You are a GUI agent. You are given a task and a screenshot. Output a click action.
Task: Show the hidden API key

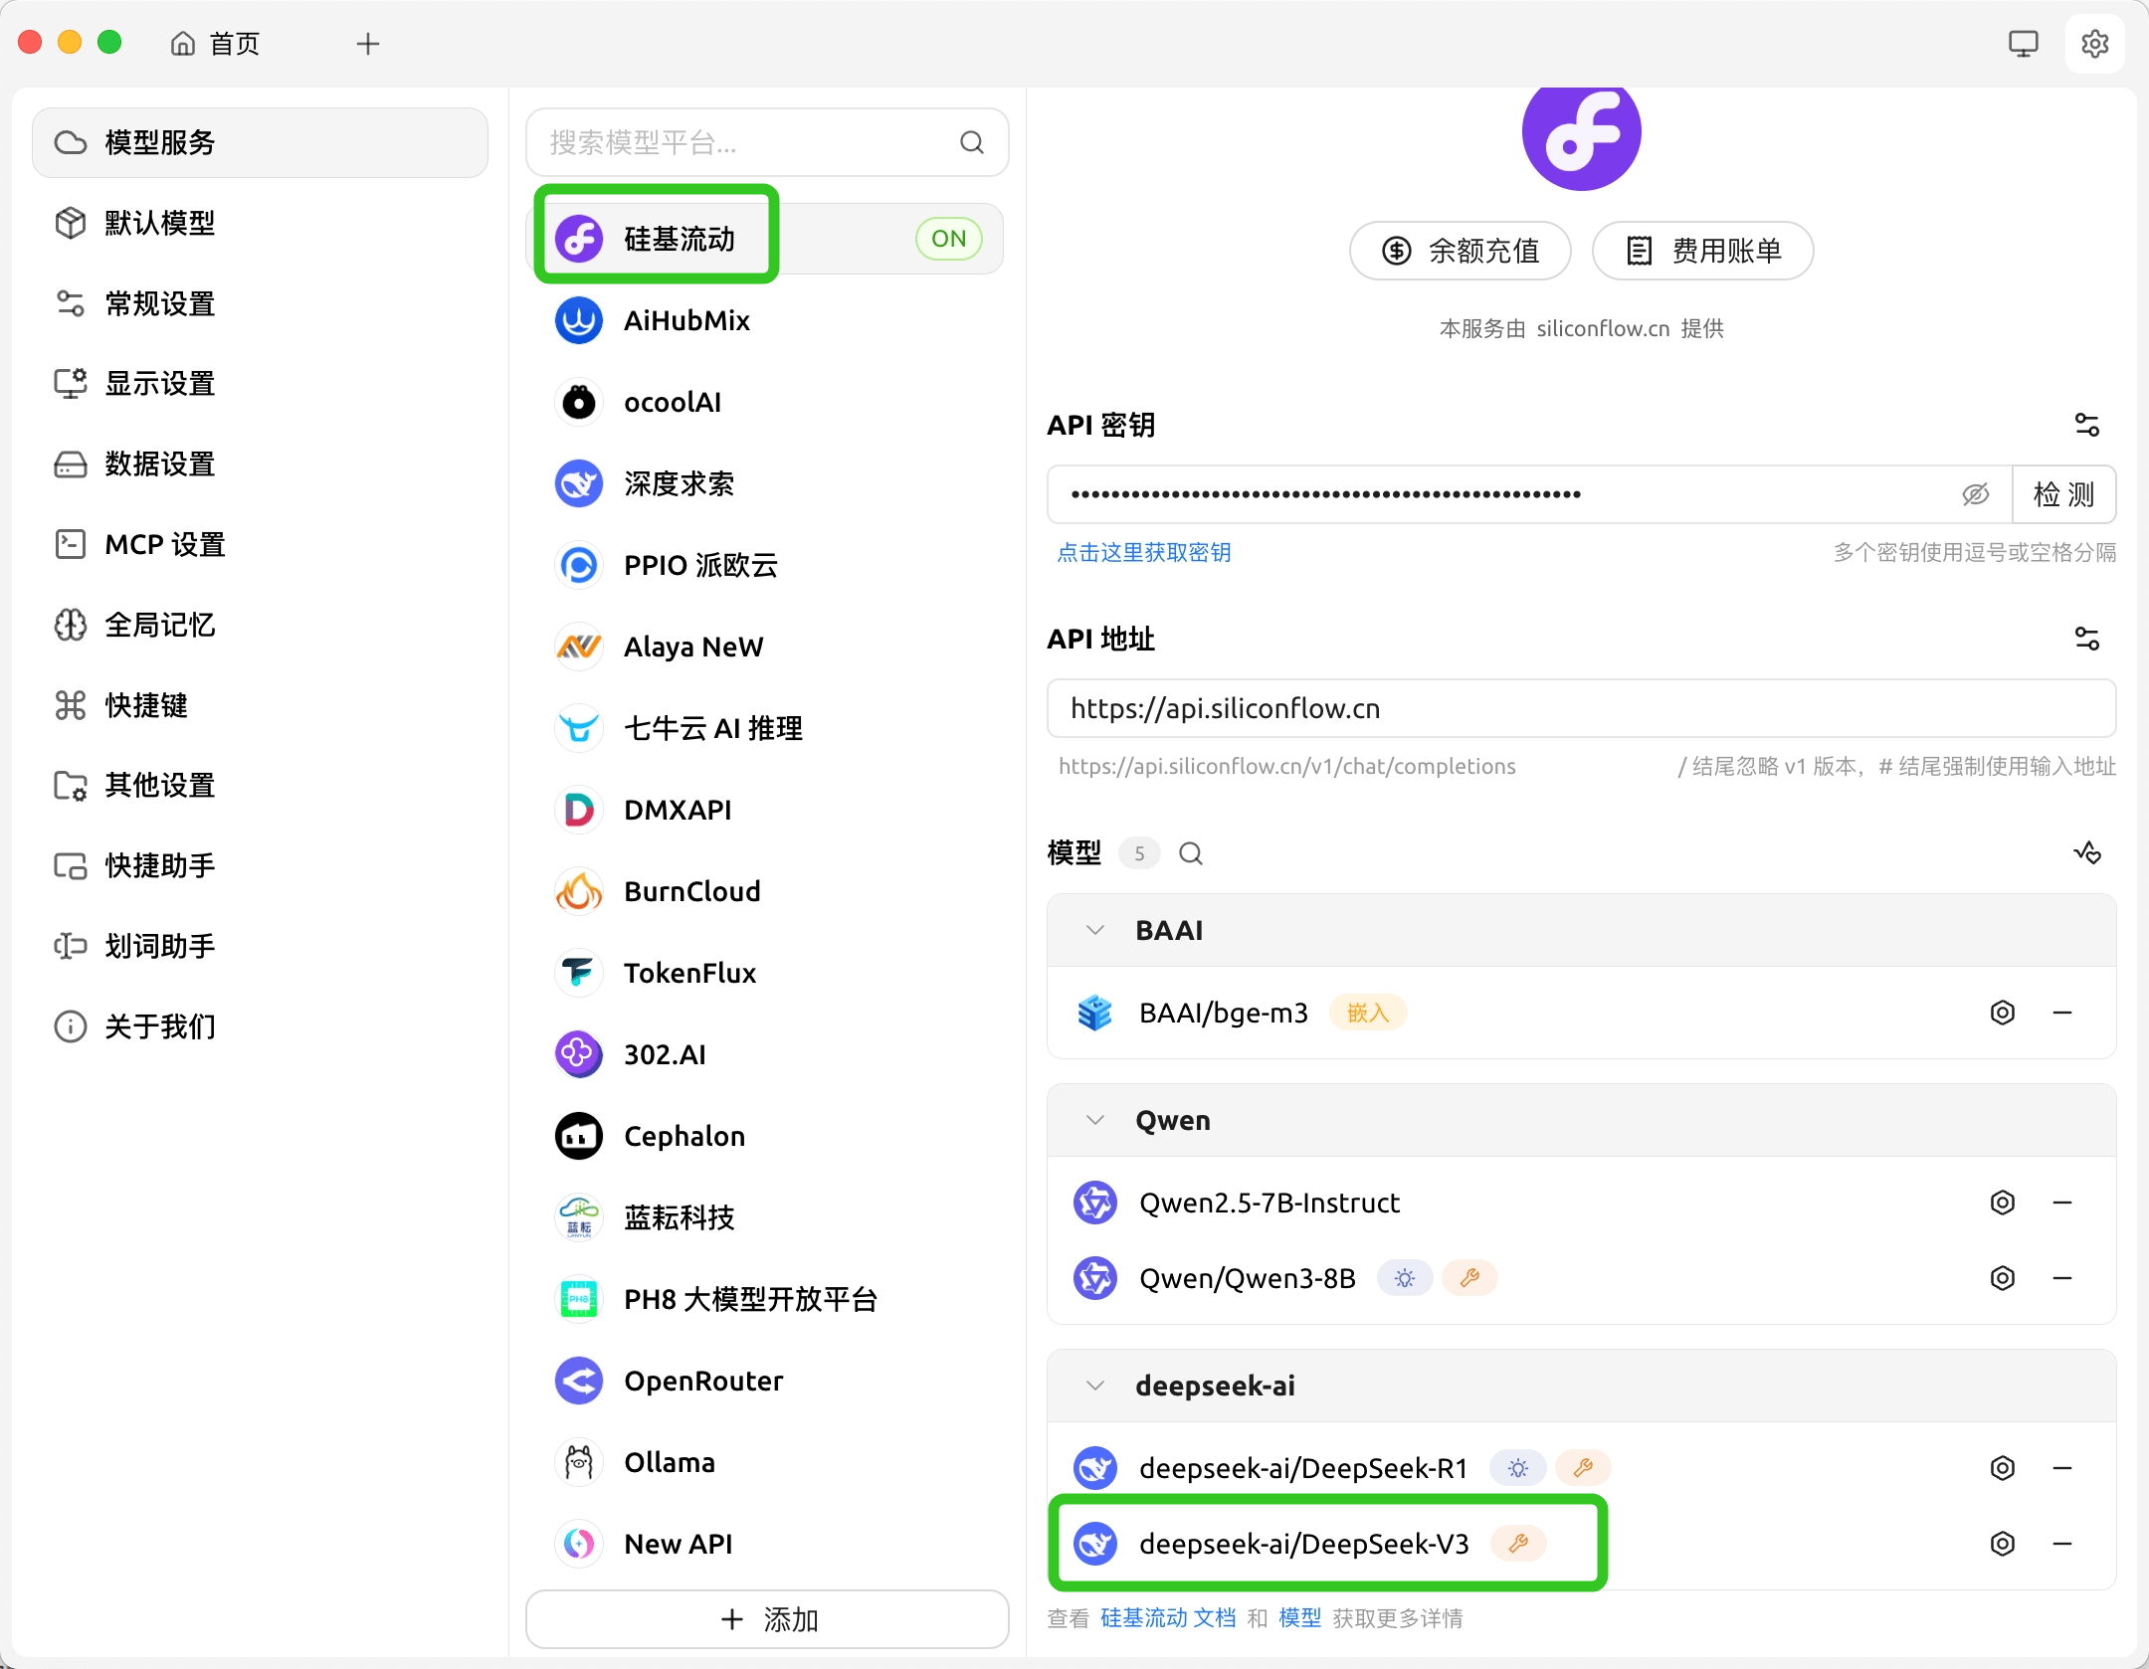tap(1975, 494)
